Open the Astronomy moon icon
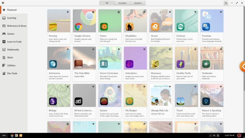Screen dimensions: 245x138 click(x=53, y=64)
